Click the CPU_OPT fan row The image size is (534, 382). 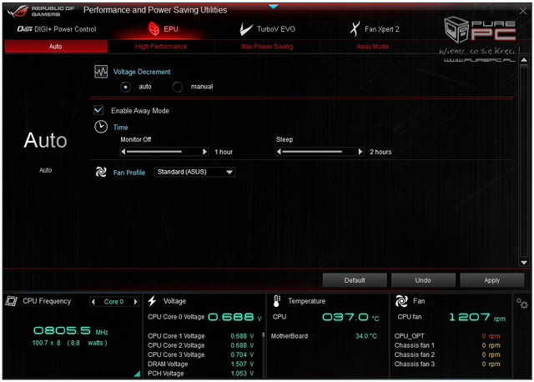(x=447, y=336)
